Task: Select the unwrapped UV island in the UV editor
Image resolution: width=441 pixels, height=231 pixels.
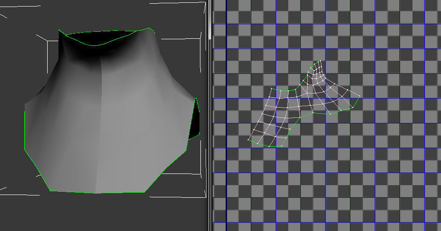Action: [x=304, y=103]
